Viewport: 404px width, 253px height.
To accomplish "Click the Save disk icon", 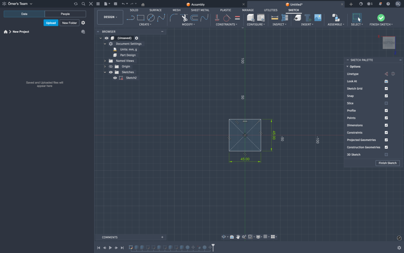I will point(116,4).
